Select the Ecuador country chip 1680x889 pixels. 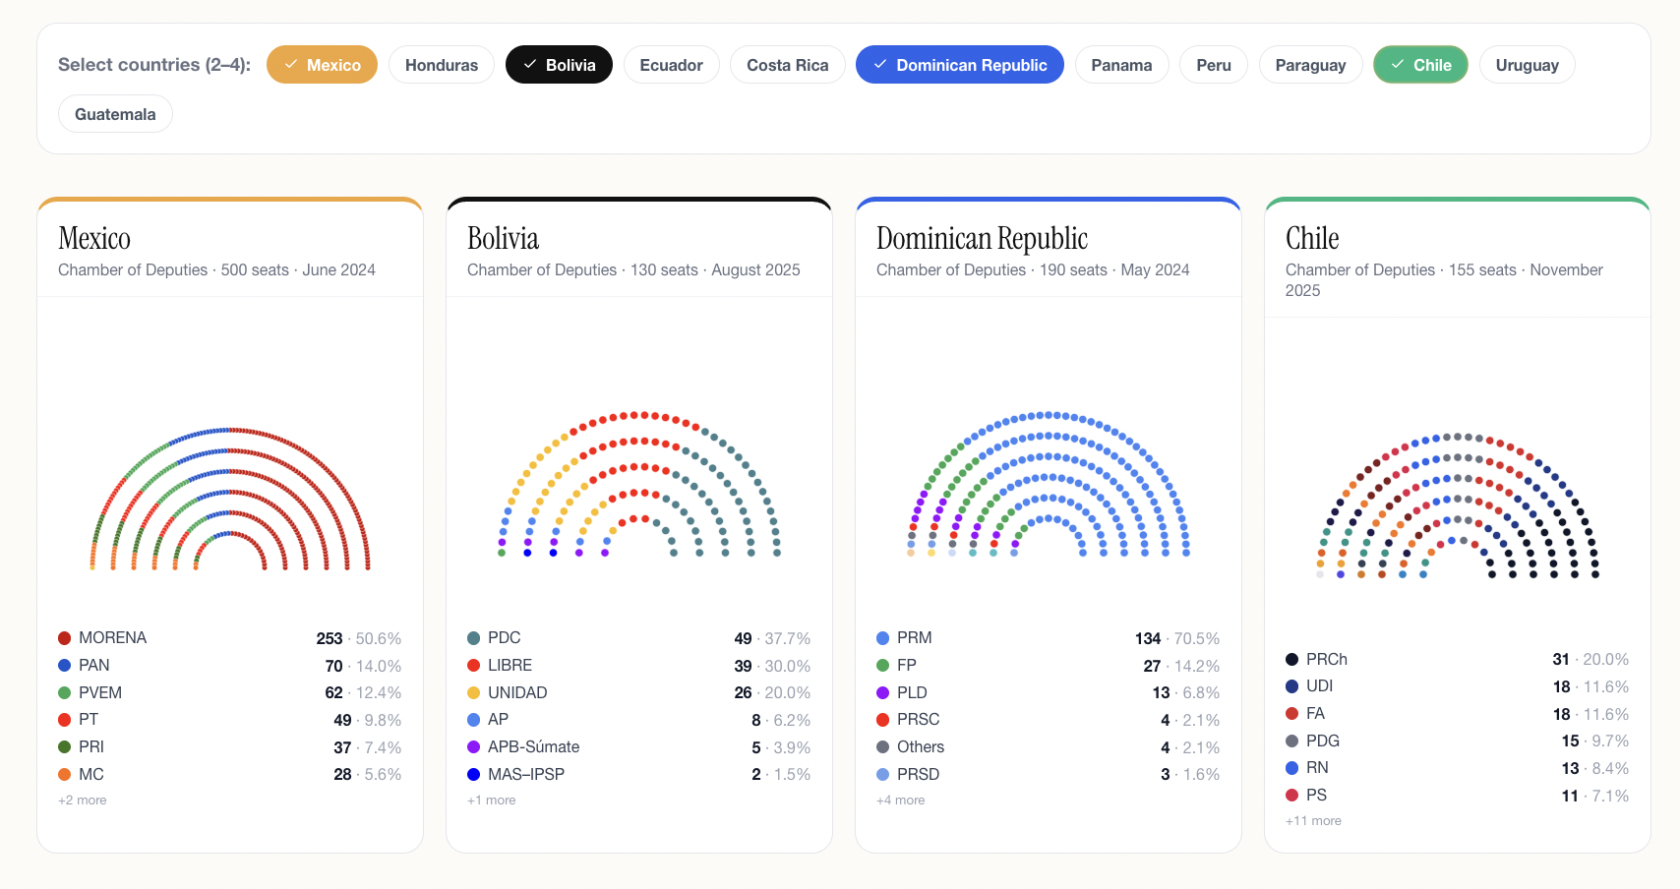click(672, 65)
